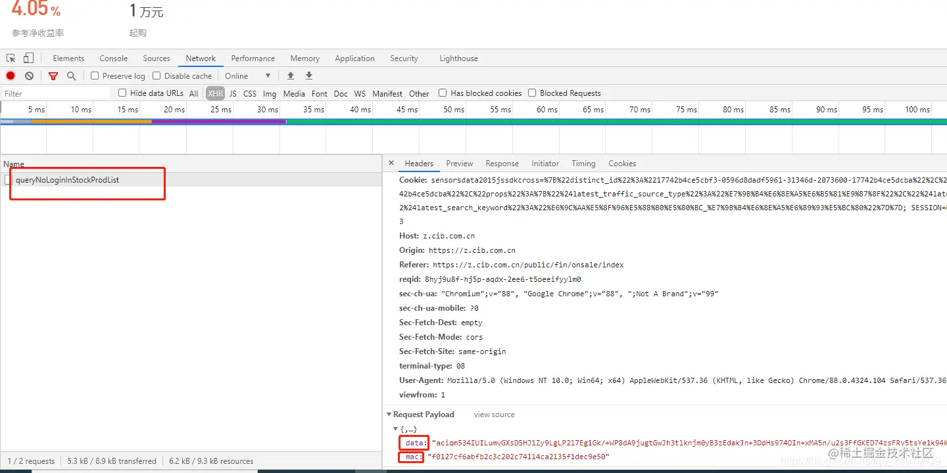
Task: Enable the Preserve log checkbox
Action: [x=95, y=76]
